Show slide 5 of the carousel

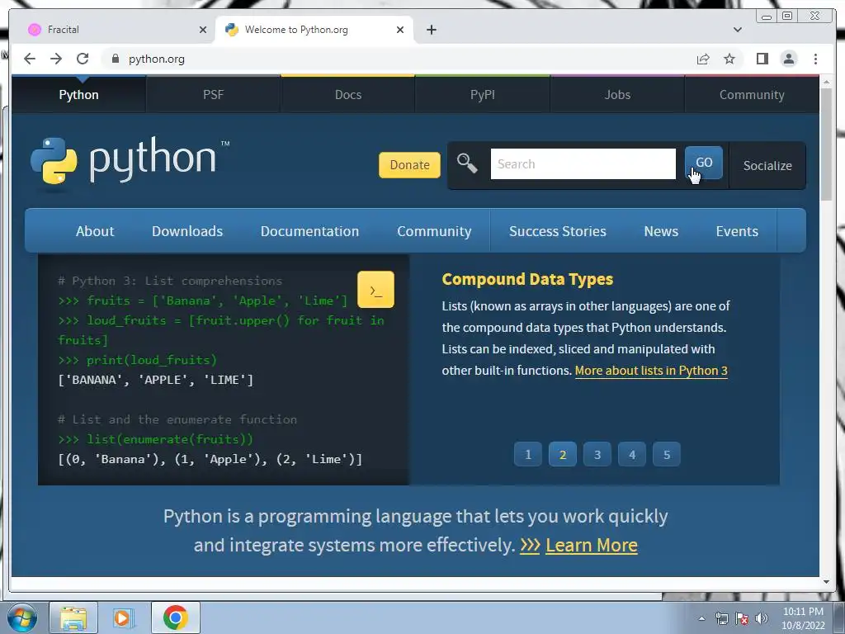(667, 455)
